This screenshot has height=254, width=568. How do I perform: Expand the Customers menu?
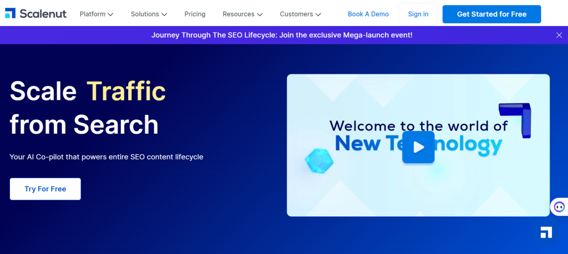[300, 14]
